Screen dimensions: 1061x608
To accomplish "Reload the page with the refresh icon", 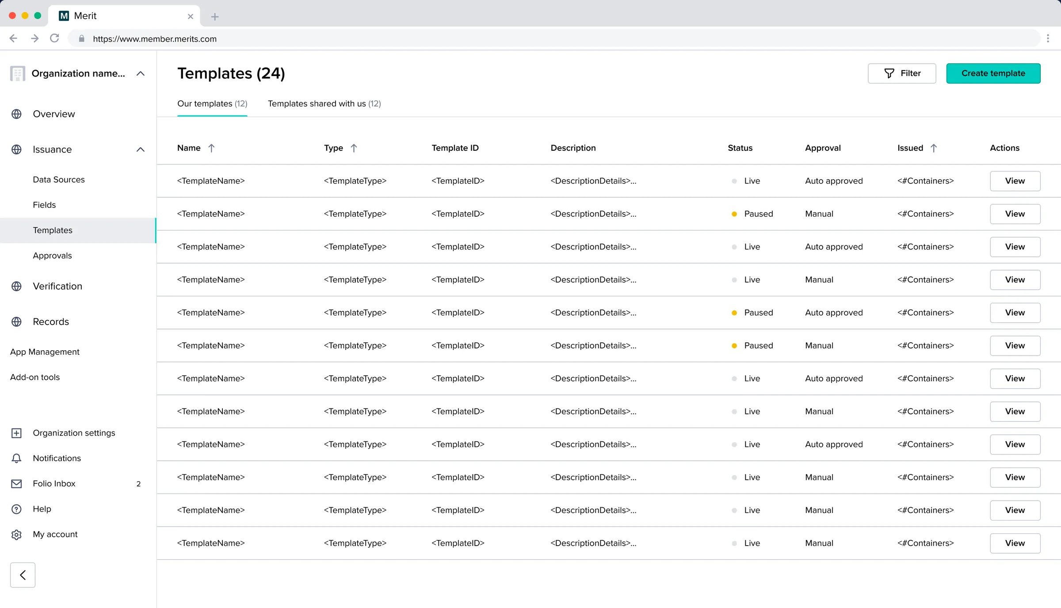I will click(x=54, y=38).
